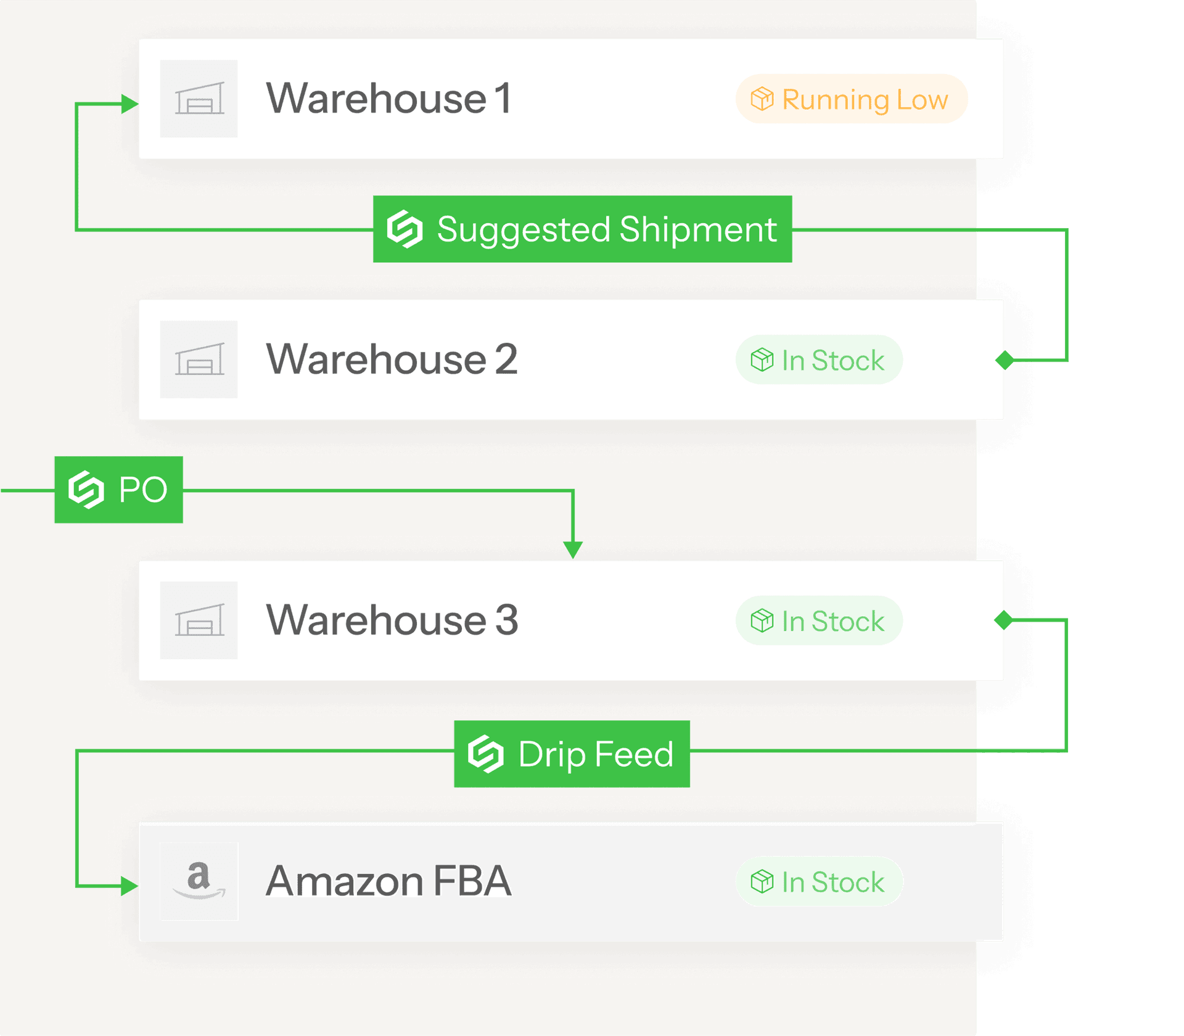Click the green arrowhead pointing into Warehouse 3

pos(573,549)
